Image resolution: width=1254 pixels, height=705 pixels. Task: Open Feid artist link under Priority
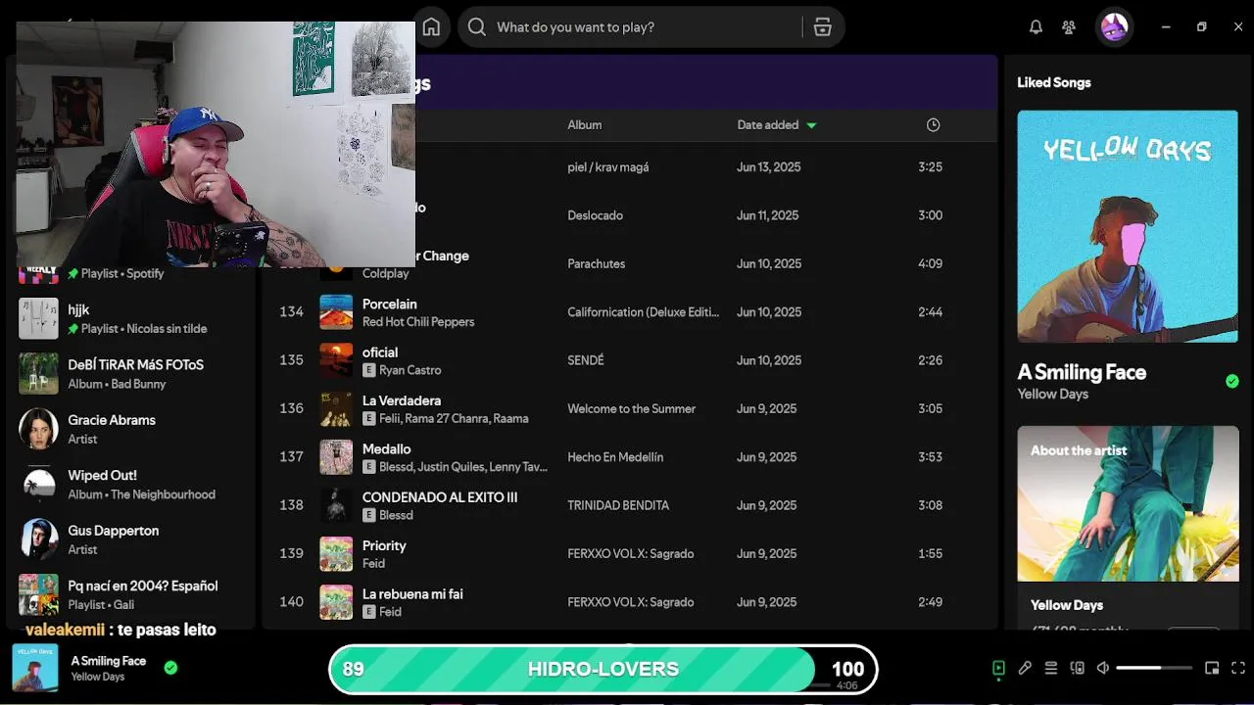[373, 564]
